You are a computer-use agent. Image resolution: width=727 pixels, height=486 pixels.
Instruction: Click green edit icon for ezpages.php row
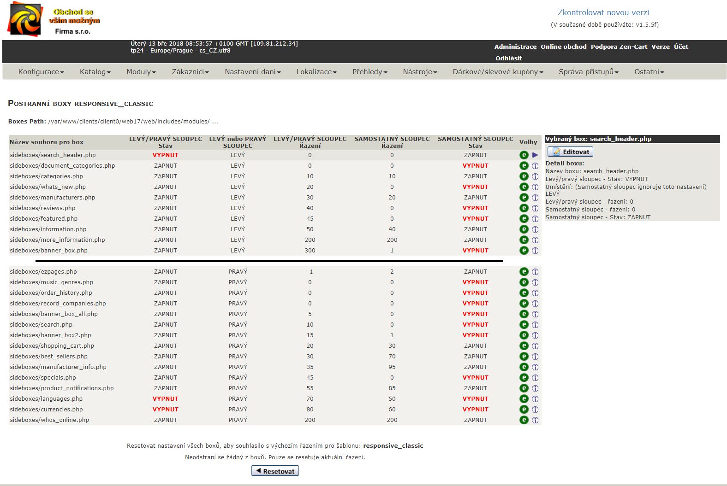click(524, 272)
